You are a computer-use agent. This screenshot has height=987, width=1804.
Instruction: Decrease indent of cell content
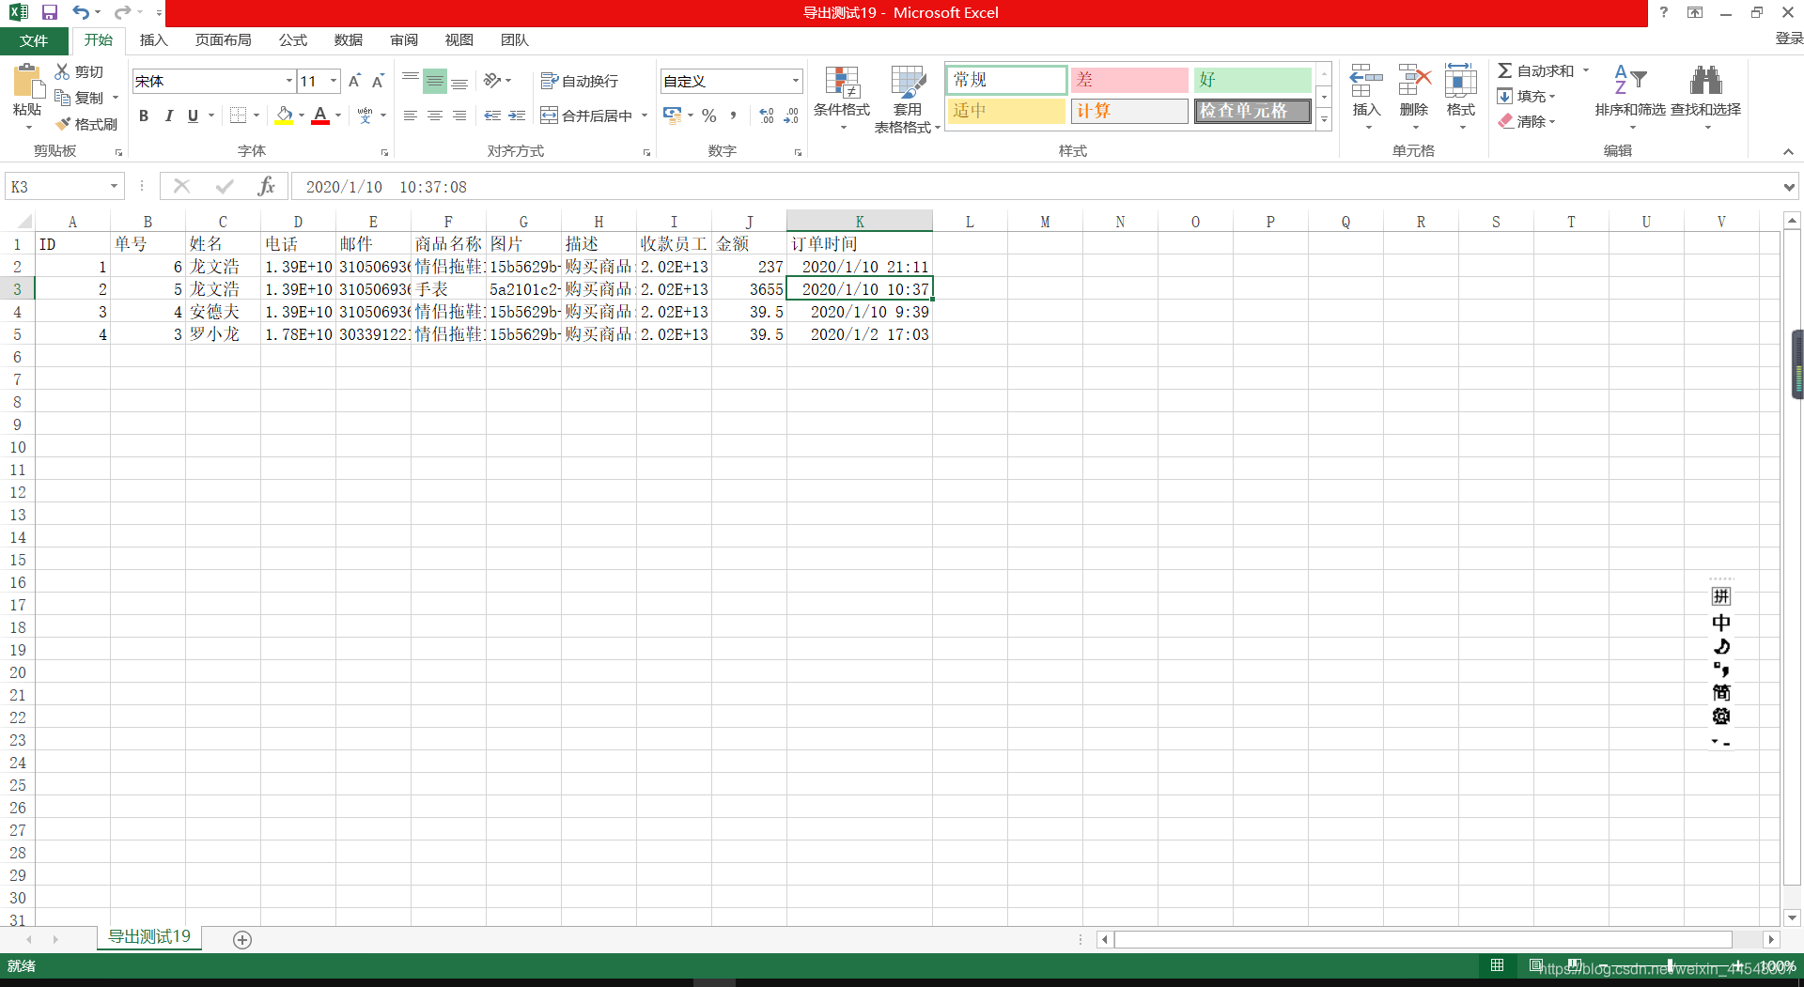click(492, 116)
